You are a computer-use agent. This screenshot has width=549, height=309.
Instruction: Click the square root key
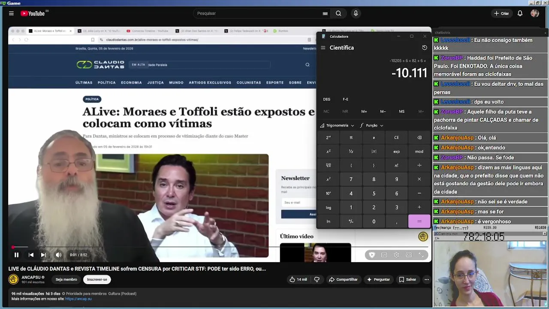pyautogui.click(x=328, y=165)
